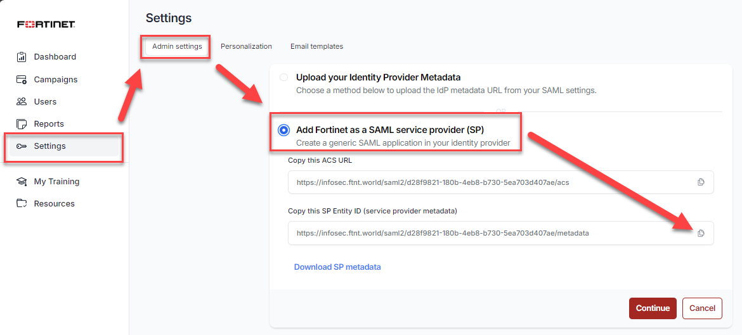Click 'Choose a method below to upload' description
The width and height of the screenshot is (742, 335).
(446, 91)
